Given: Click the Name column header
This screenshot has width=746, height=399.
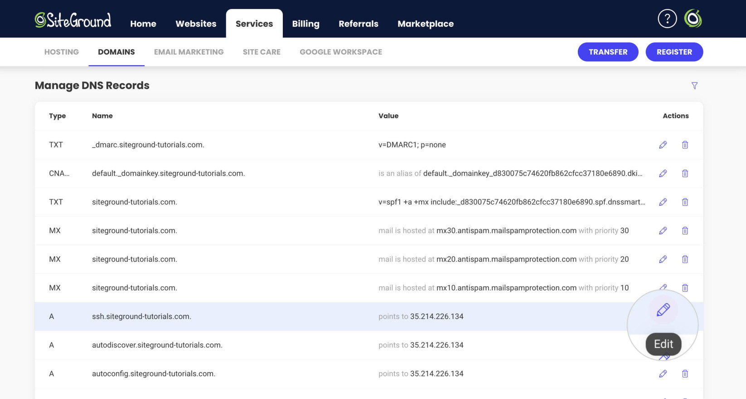Looking at the screenshot, I should pos(102,116).
